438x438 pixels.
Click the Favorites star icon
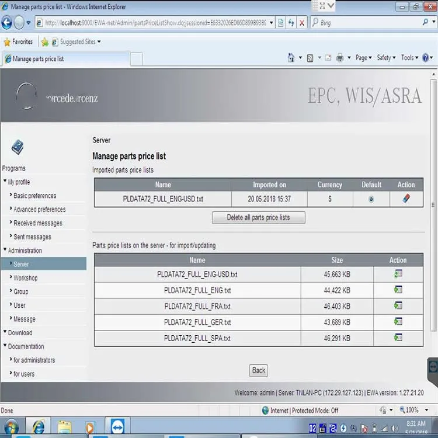7,42
